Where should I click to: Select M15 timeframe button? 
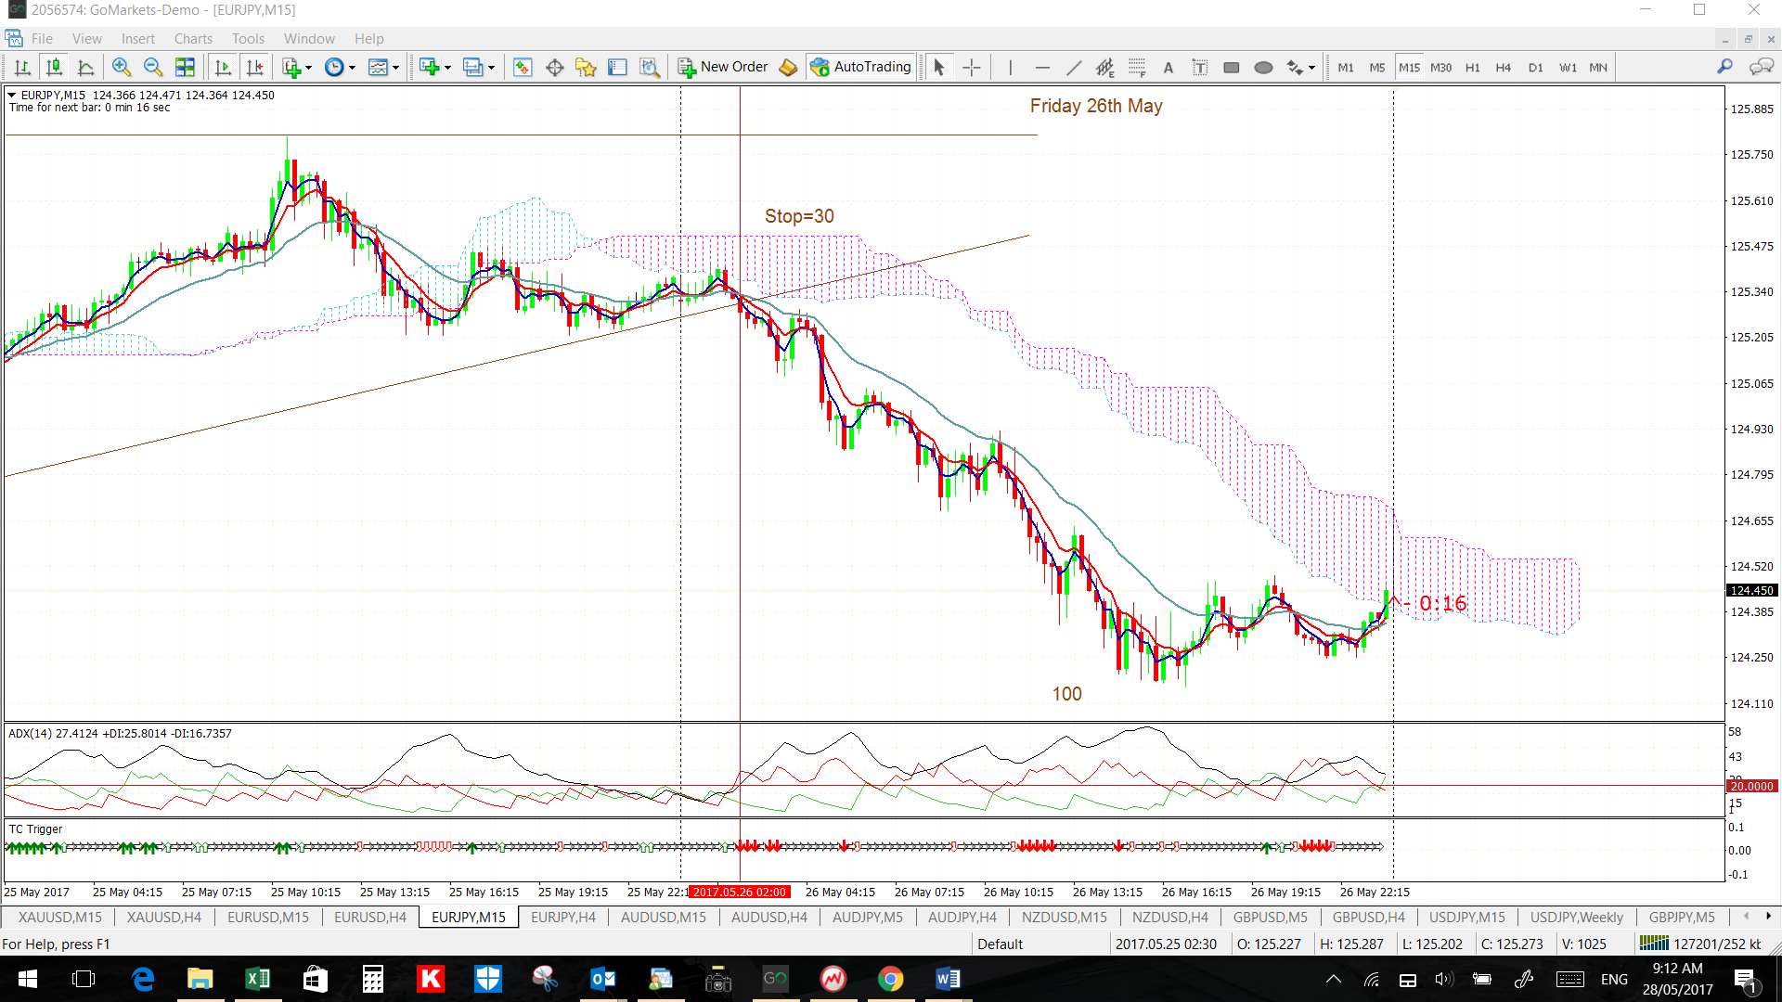coord(1409,67)
